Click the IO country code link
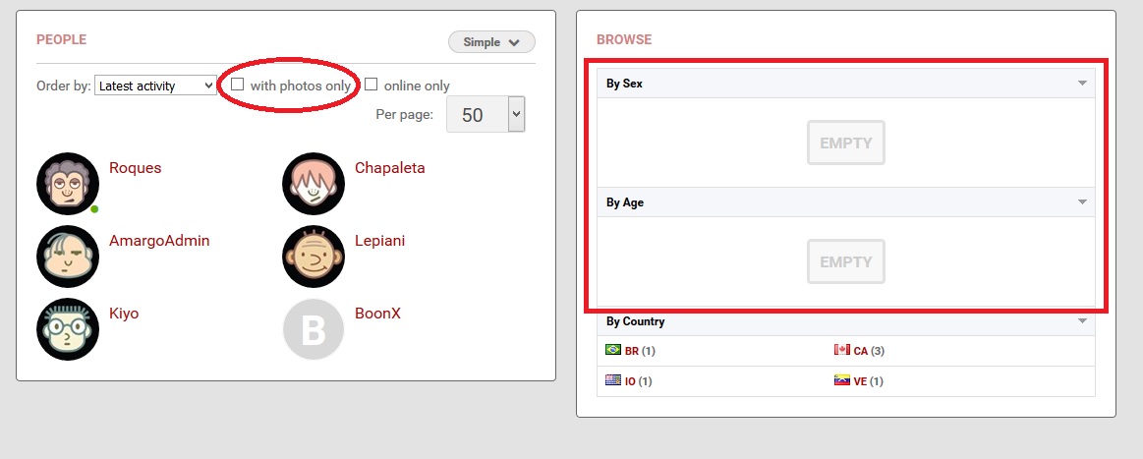 pyautogui.click(x=630, y=381)
